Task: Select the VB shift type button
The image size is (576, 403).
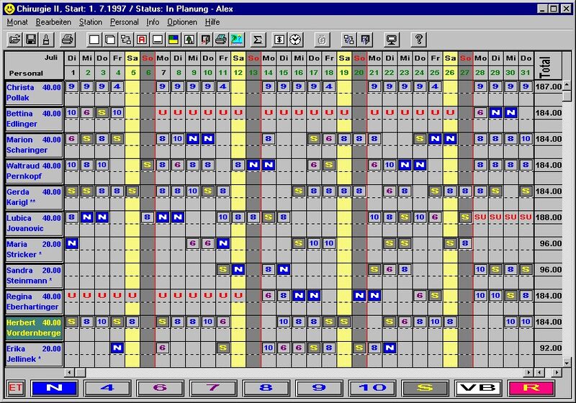Action: coord(479,388)
